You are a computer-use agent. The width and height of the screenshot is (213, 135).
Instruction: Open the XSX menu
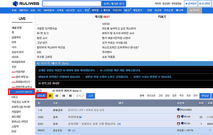pos(33,10)
